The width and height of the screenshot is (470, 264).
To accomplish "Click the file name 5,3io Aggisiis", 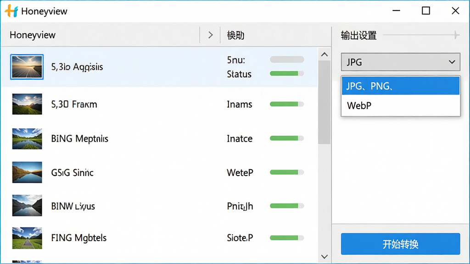I will tap(77, 67).
